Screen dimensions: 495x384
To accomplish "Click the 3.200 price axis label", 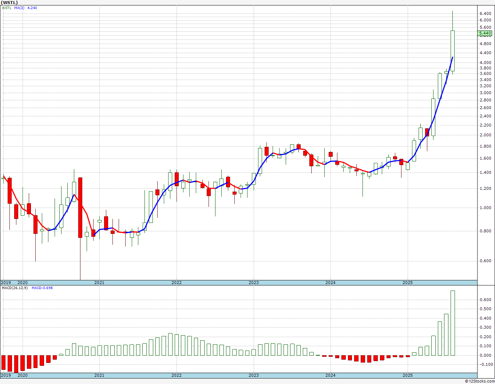I will coord(486,86).
